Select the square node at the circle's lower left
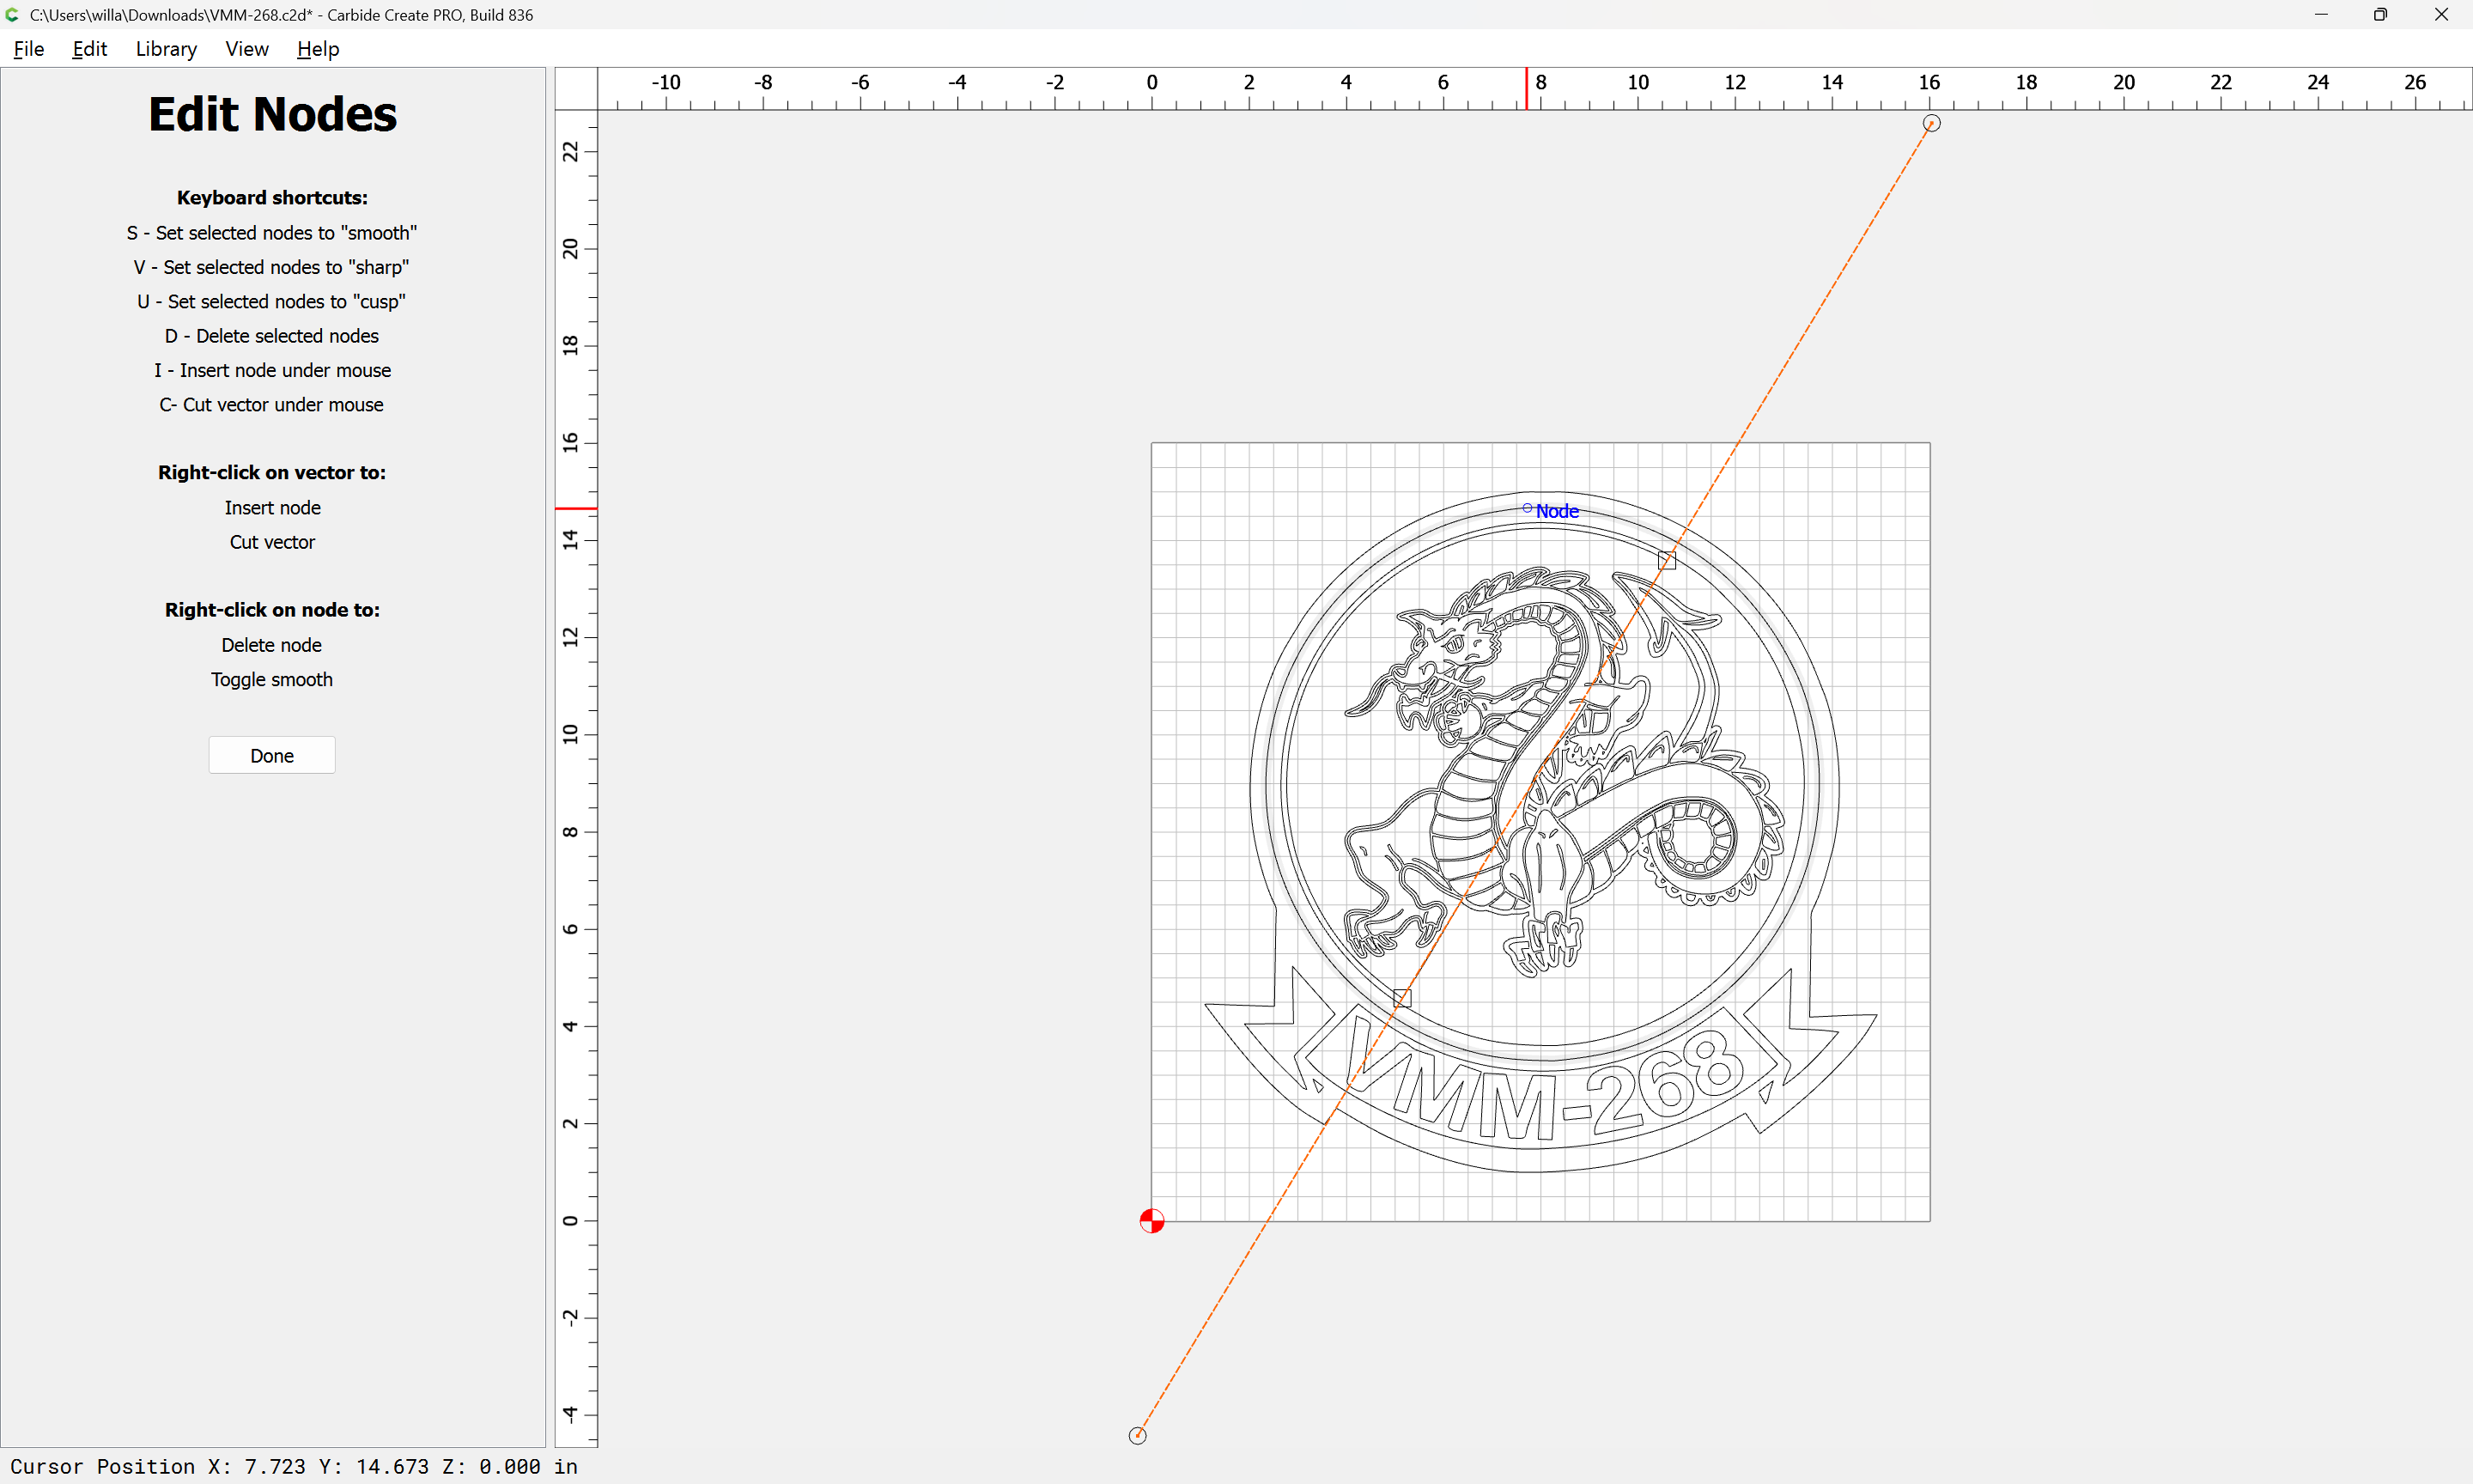 (x=1401, y=997)
